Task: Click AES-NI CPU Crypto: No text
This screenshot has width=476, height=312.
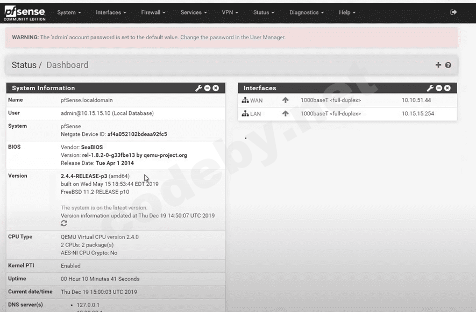Action: click(x=89, y=252)
